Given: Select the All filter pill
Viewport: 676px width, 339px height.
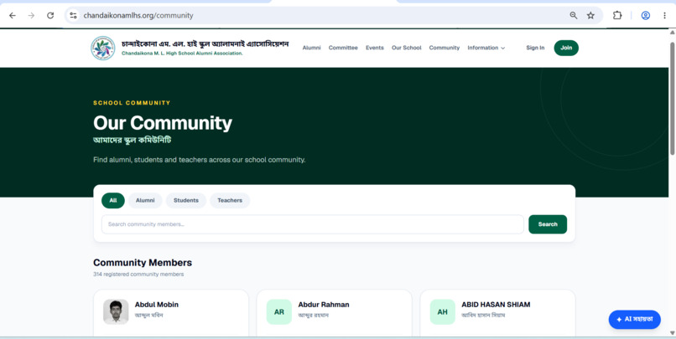Looking at the screenshot, I should click(113, 201).
